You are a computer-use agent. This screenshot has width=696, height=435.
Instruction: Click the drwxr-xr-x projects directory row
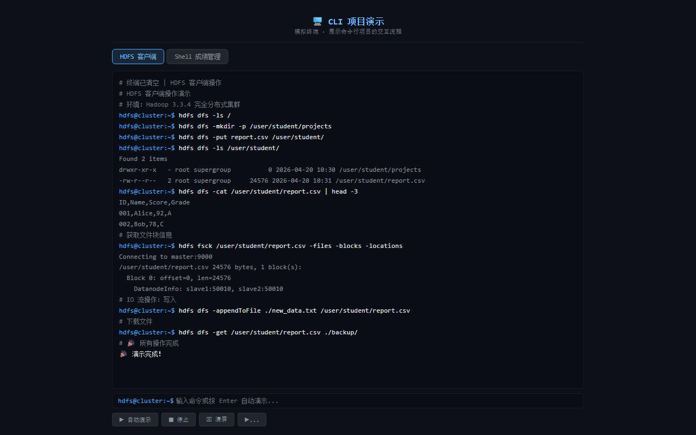click(x=270, y=170)
